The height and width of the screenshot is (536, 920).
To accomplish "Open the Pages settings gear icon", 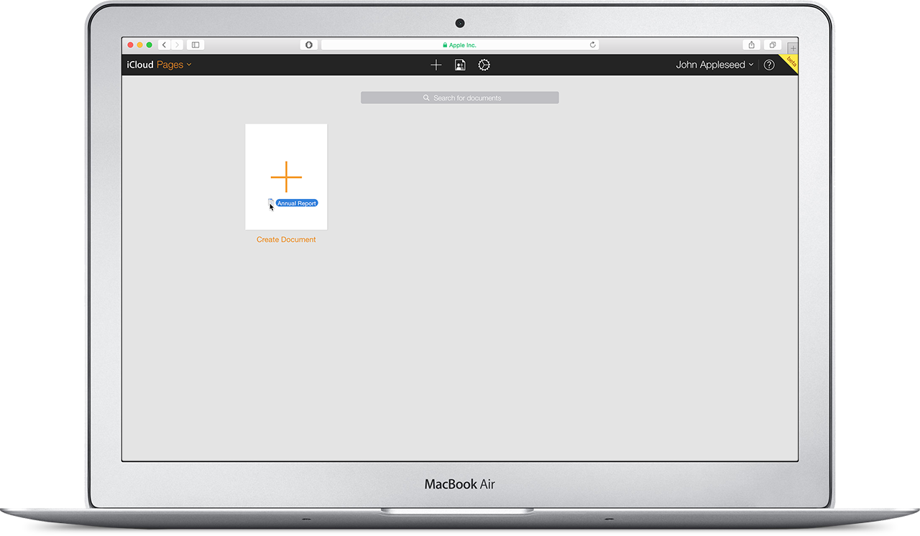I will pyautogui.click(x=484, y=65).
